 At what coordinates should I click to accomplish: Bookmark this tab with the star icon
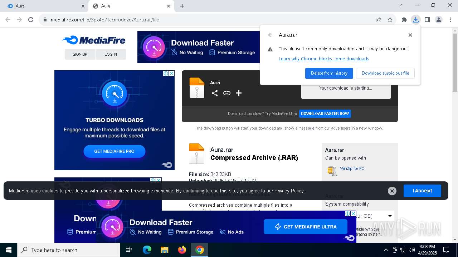point(390,20)
